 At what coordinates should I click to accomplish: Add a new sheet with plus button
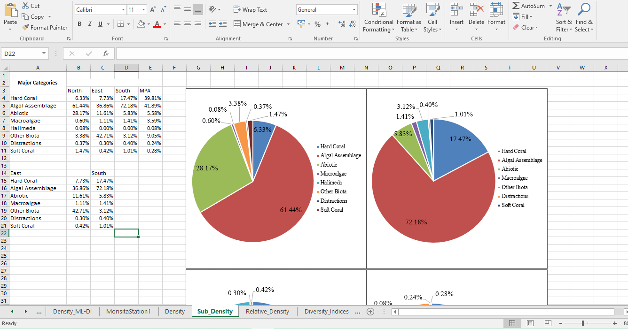(370, 311)
